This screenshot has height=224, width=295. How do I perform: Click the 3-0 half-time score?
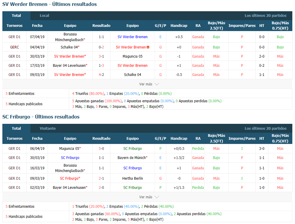[262, 148]
